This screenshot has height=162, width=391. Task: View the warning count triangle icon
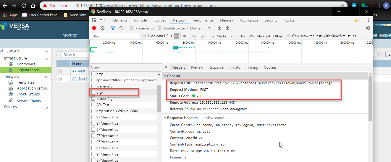356,20
